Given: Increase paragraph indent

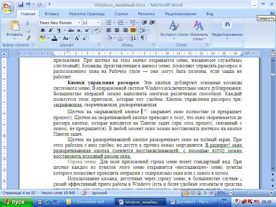Looking at the screenshot, I should [x=152, y=23].
